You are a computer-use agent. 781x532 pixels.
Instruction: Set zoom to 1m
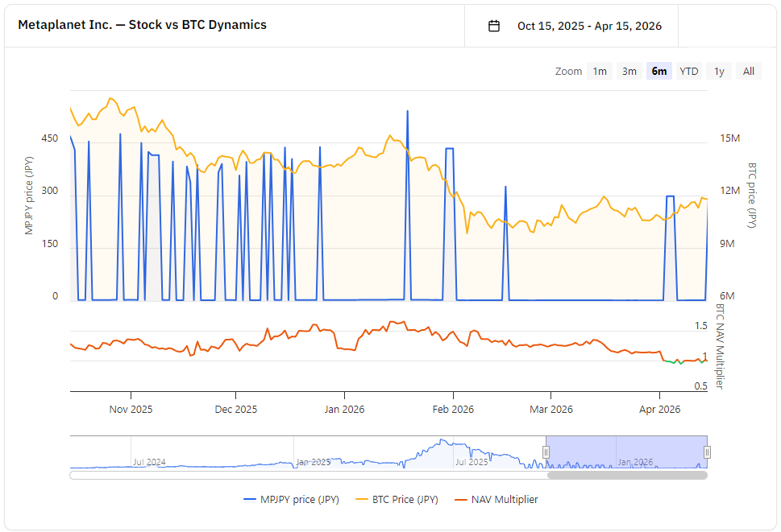pyautogui.click(x=600, y=71)
